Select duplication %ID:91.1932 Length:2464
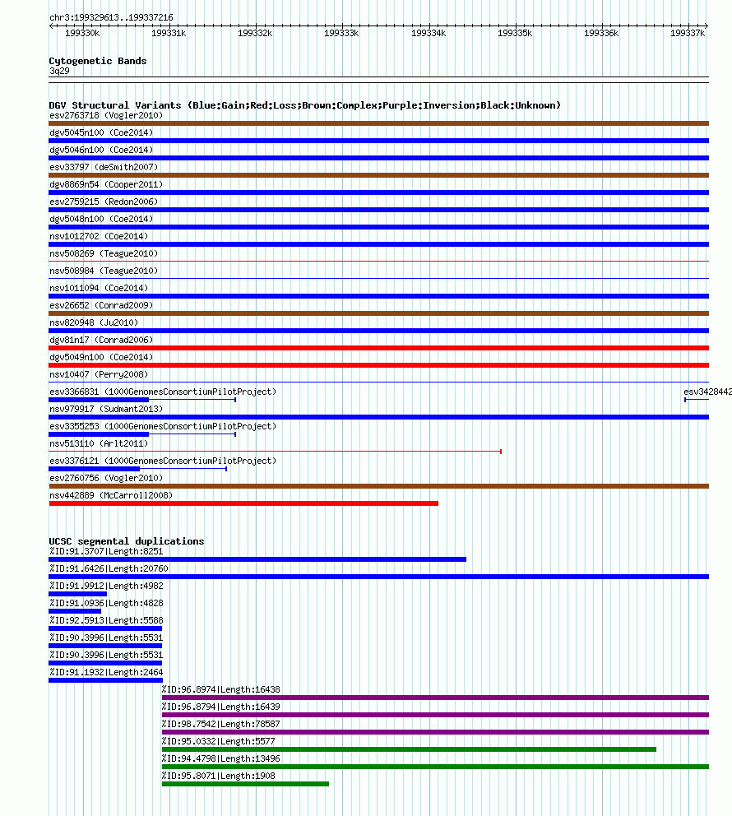Viewport: 732px width, 816px height. (x=106, y=672)
